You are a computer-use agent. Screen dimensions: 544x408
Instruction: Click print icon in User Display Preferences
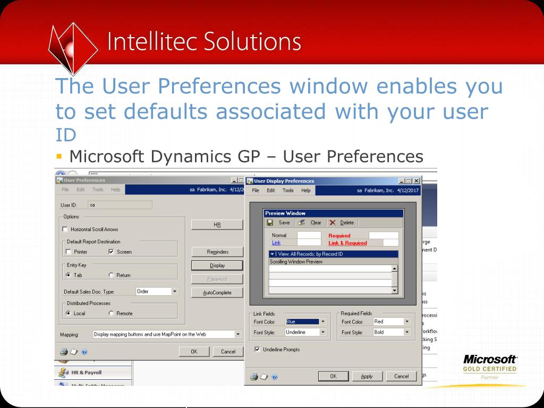[x=254, y=377]
